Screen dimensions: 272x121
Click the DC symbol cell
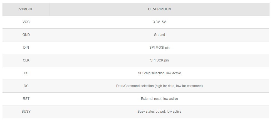pos(26,86)
